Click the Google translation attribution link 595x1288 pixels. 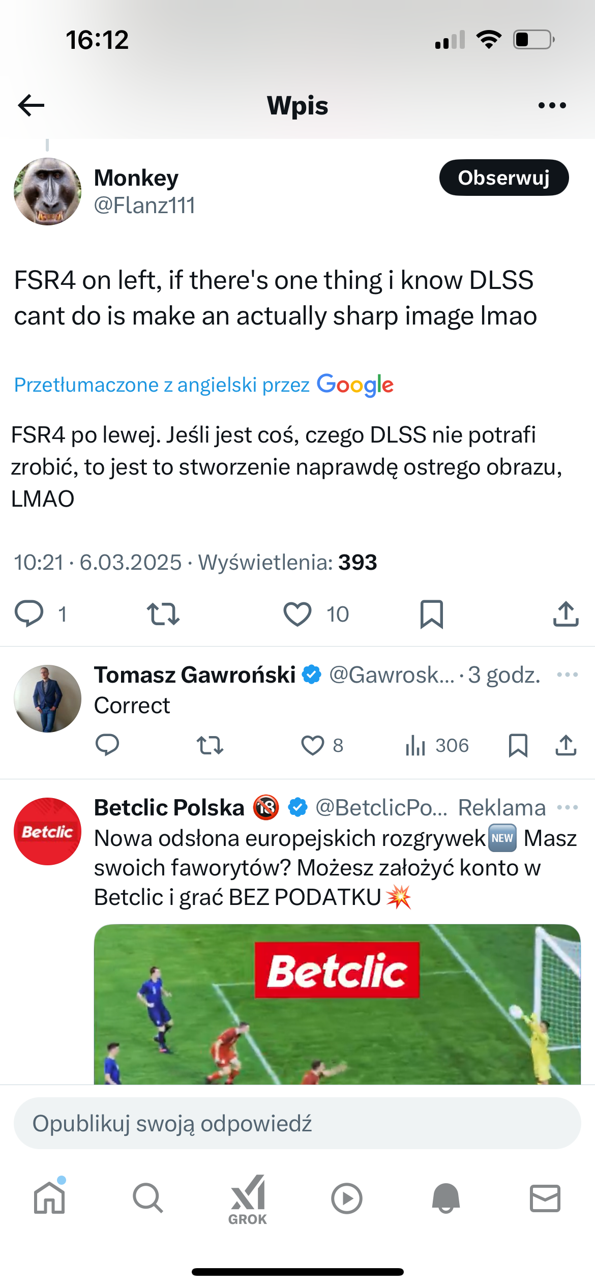(203, 385)
